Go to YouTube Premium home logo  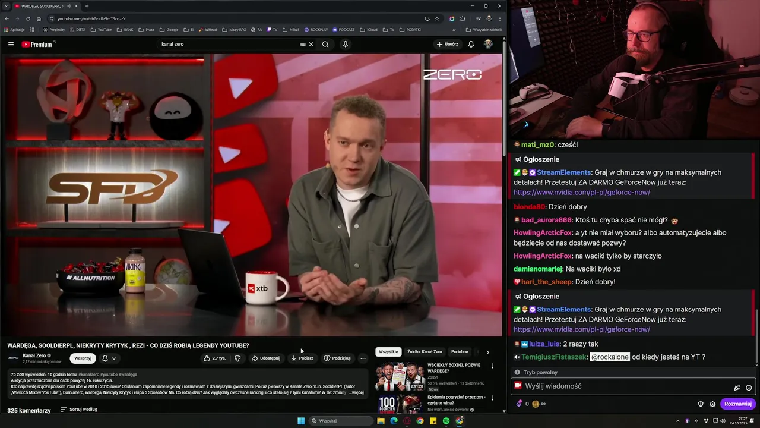pos(37,44)
